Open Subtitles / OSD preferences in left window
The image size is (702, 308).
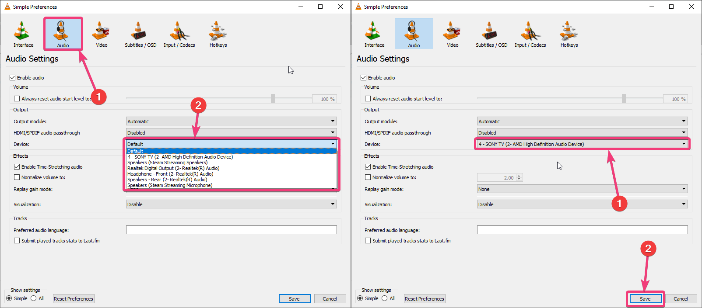coord(140,34)
